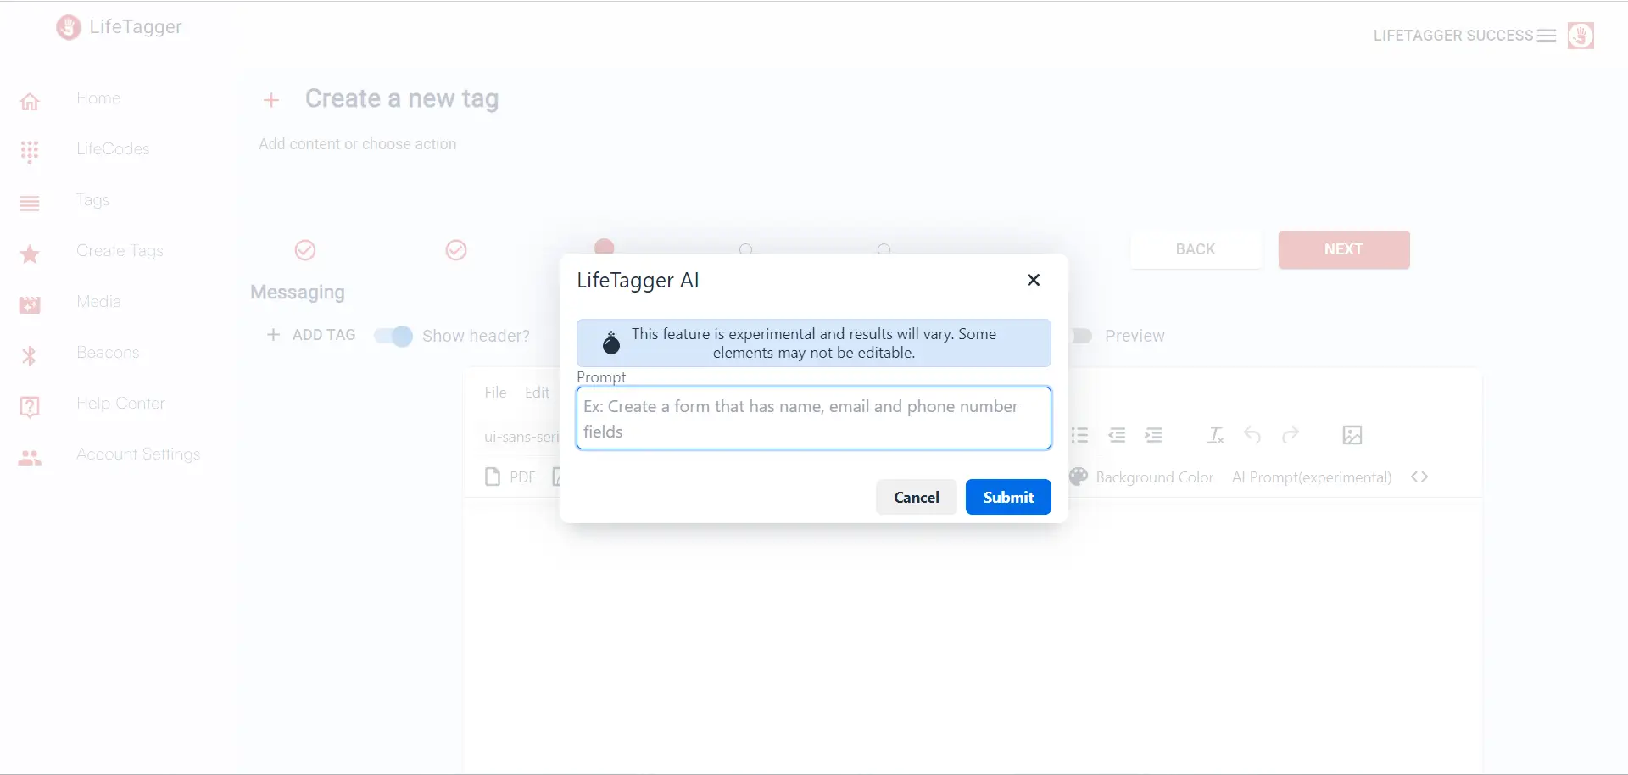Click the increase indent icon

pyautogui.click(x=1153, y=435)
